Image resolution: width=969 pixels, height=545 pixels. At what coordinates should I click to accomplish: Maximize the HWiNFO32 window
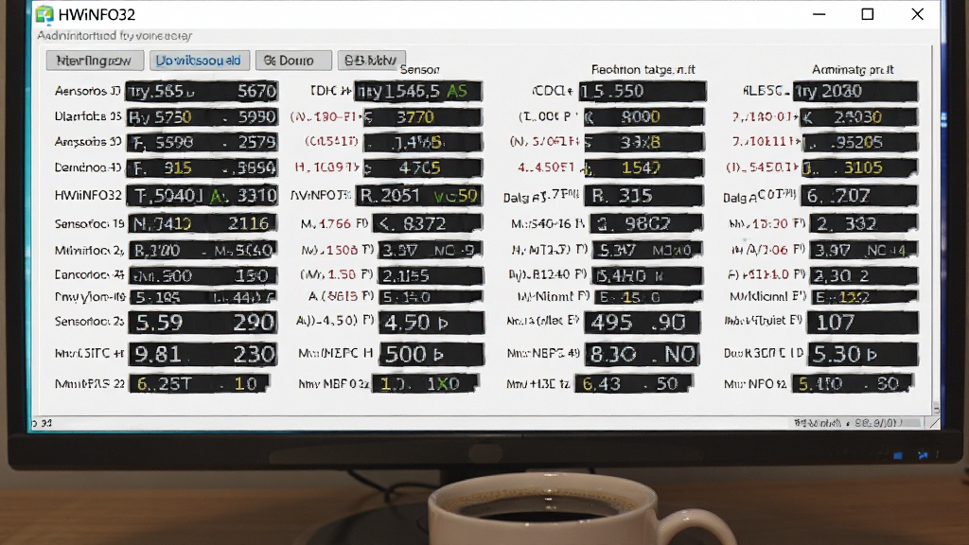(x=868, y=14)
